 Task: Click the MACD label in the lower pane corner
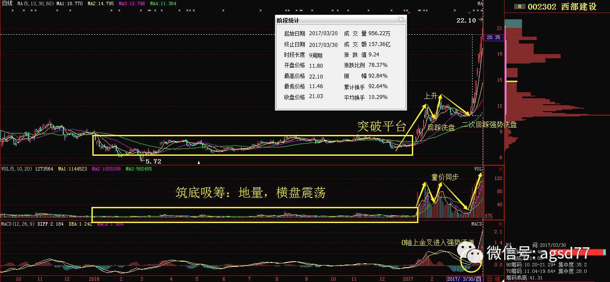tap(476, 224)
